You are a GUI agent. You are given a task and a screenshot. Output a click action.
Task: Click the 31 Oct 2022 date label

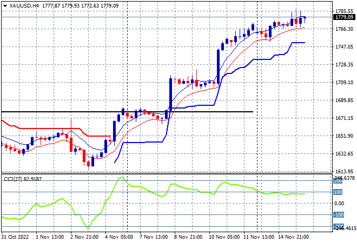(15, 237)
